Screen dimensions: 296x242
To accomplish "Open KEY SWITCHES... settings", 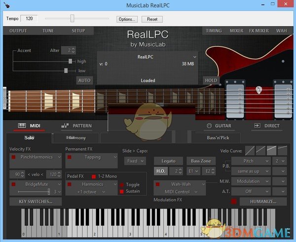I will pos(36,202).
